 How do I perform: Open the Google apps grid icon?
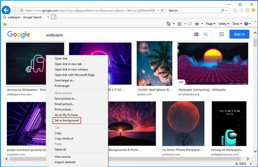tap(222, 34)
